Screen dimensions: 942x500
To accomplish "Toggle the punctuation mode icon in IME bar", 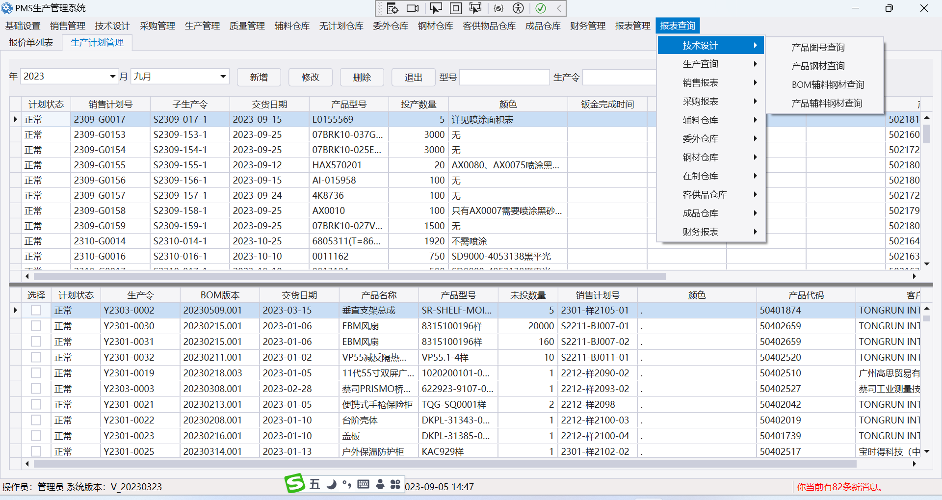I will [347, 484].
